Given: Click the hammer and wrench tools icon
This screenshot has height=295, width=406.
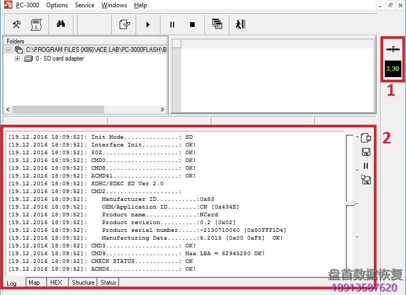Looking at the screenshot, I should point(17,24).
